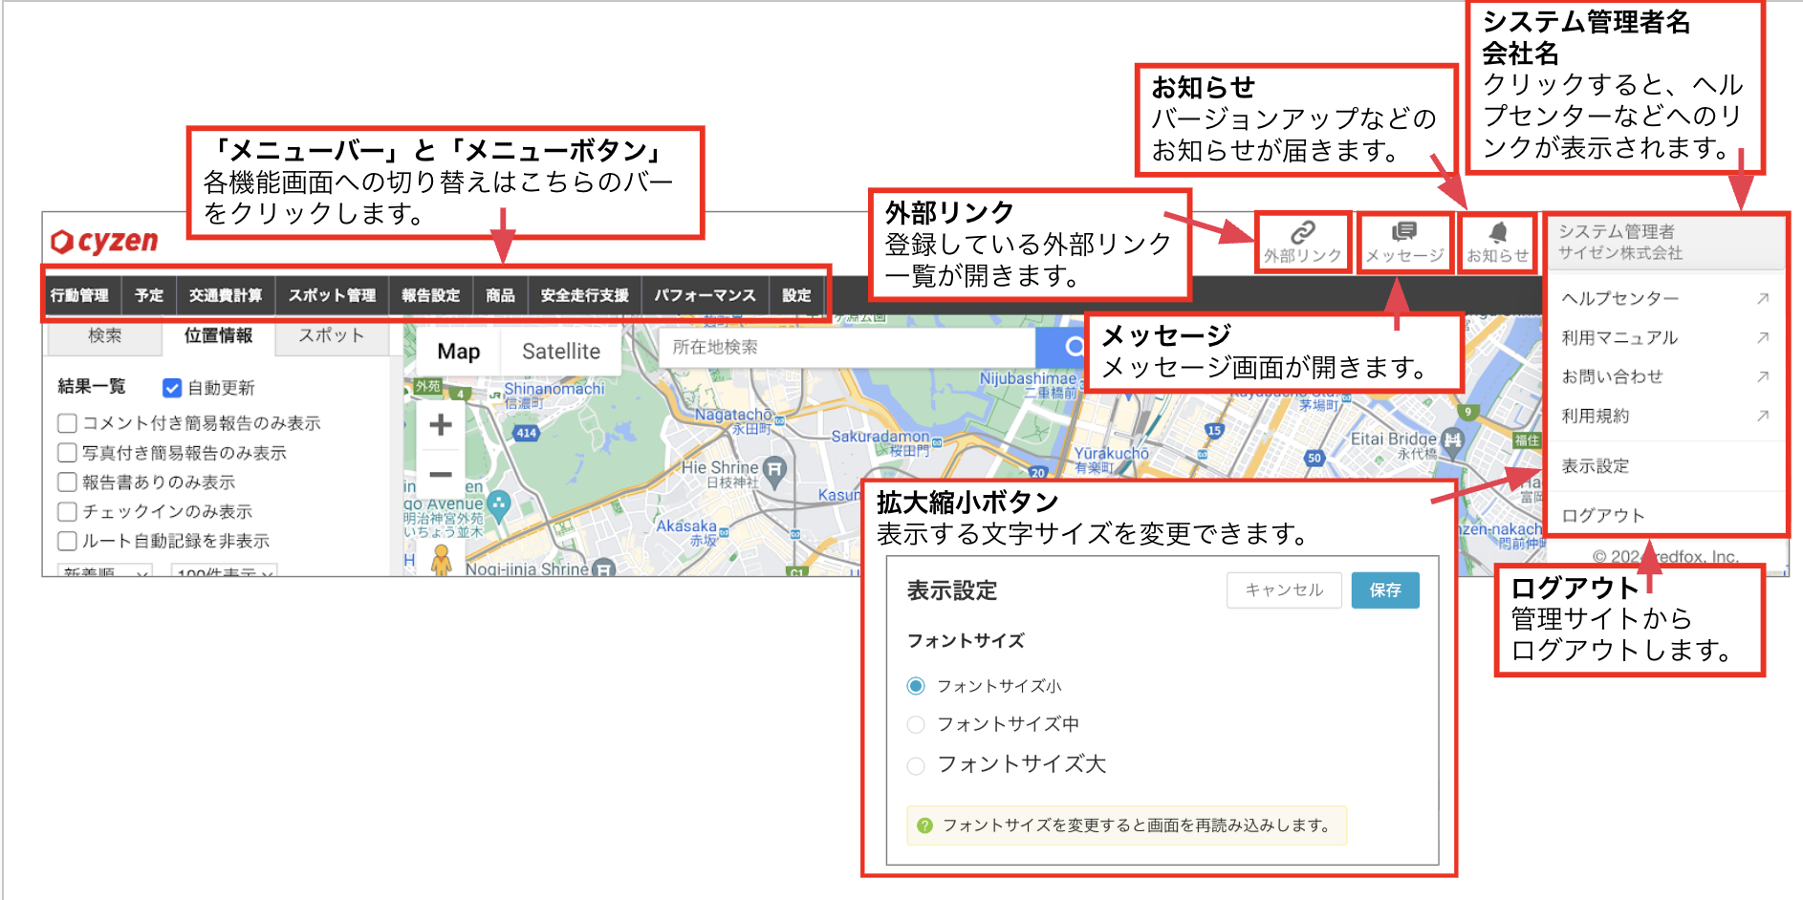The width and height of the screenshot is (1803, 900).
Task: Switch map to Satellite view
Action: tap(561, 352)
